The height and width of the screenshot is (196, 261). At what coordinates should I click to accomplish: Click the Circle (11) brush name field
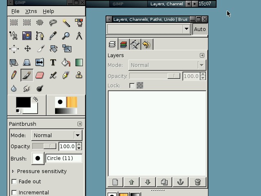tap(64, 158)
